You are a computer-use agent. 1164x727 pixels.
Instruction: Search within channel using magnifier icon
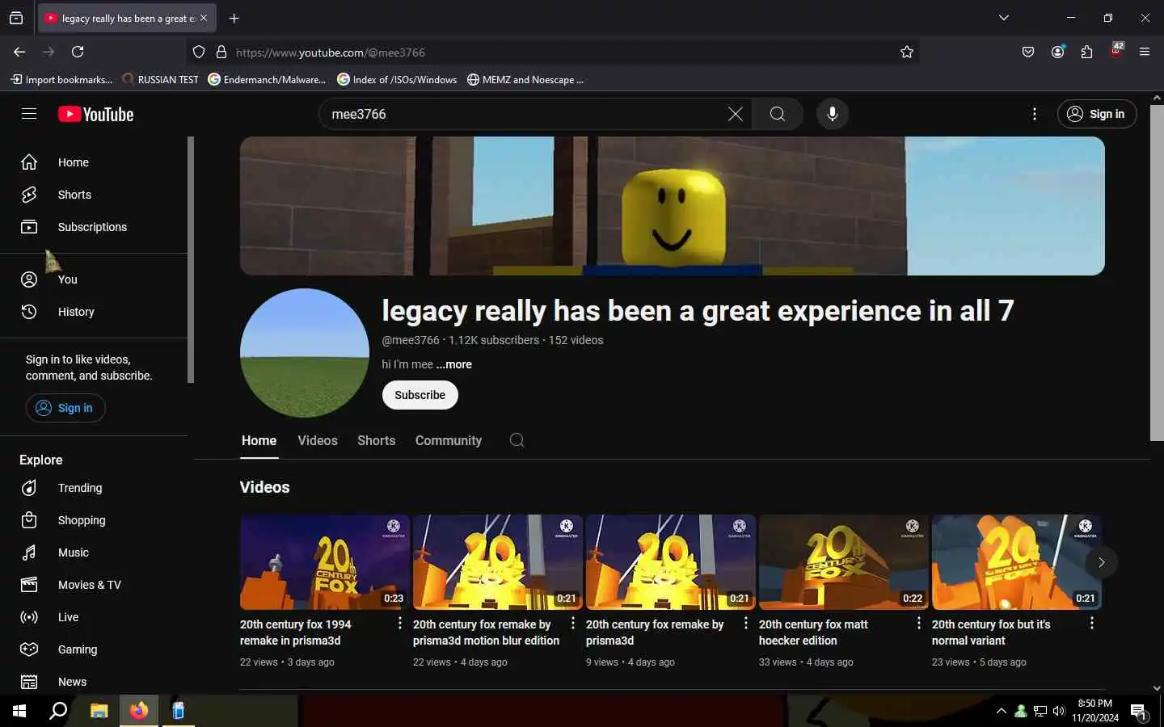point(517,440)
